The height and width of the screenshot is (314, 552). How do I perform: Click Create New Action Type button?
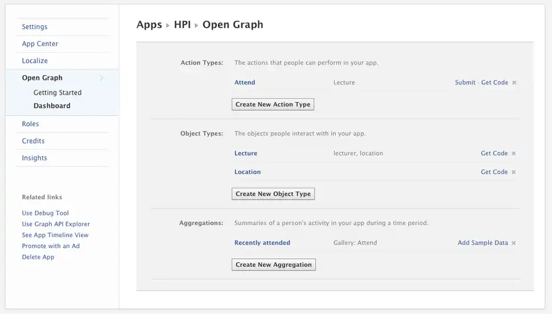pos(273,104)
